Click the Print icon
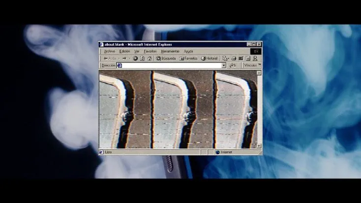The image size is (361, 203). point(234,58)
